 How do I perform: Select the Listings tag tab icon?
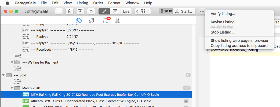coord(79,20)
